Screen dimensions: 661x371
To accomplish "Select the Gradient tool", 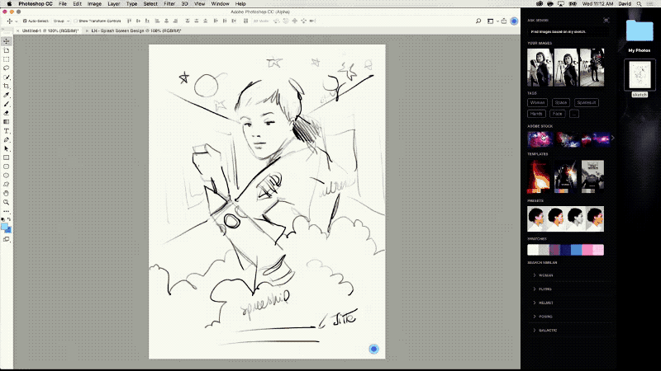I will 7,122.
